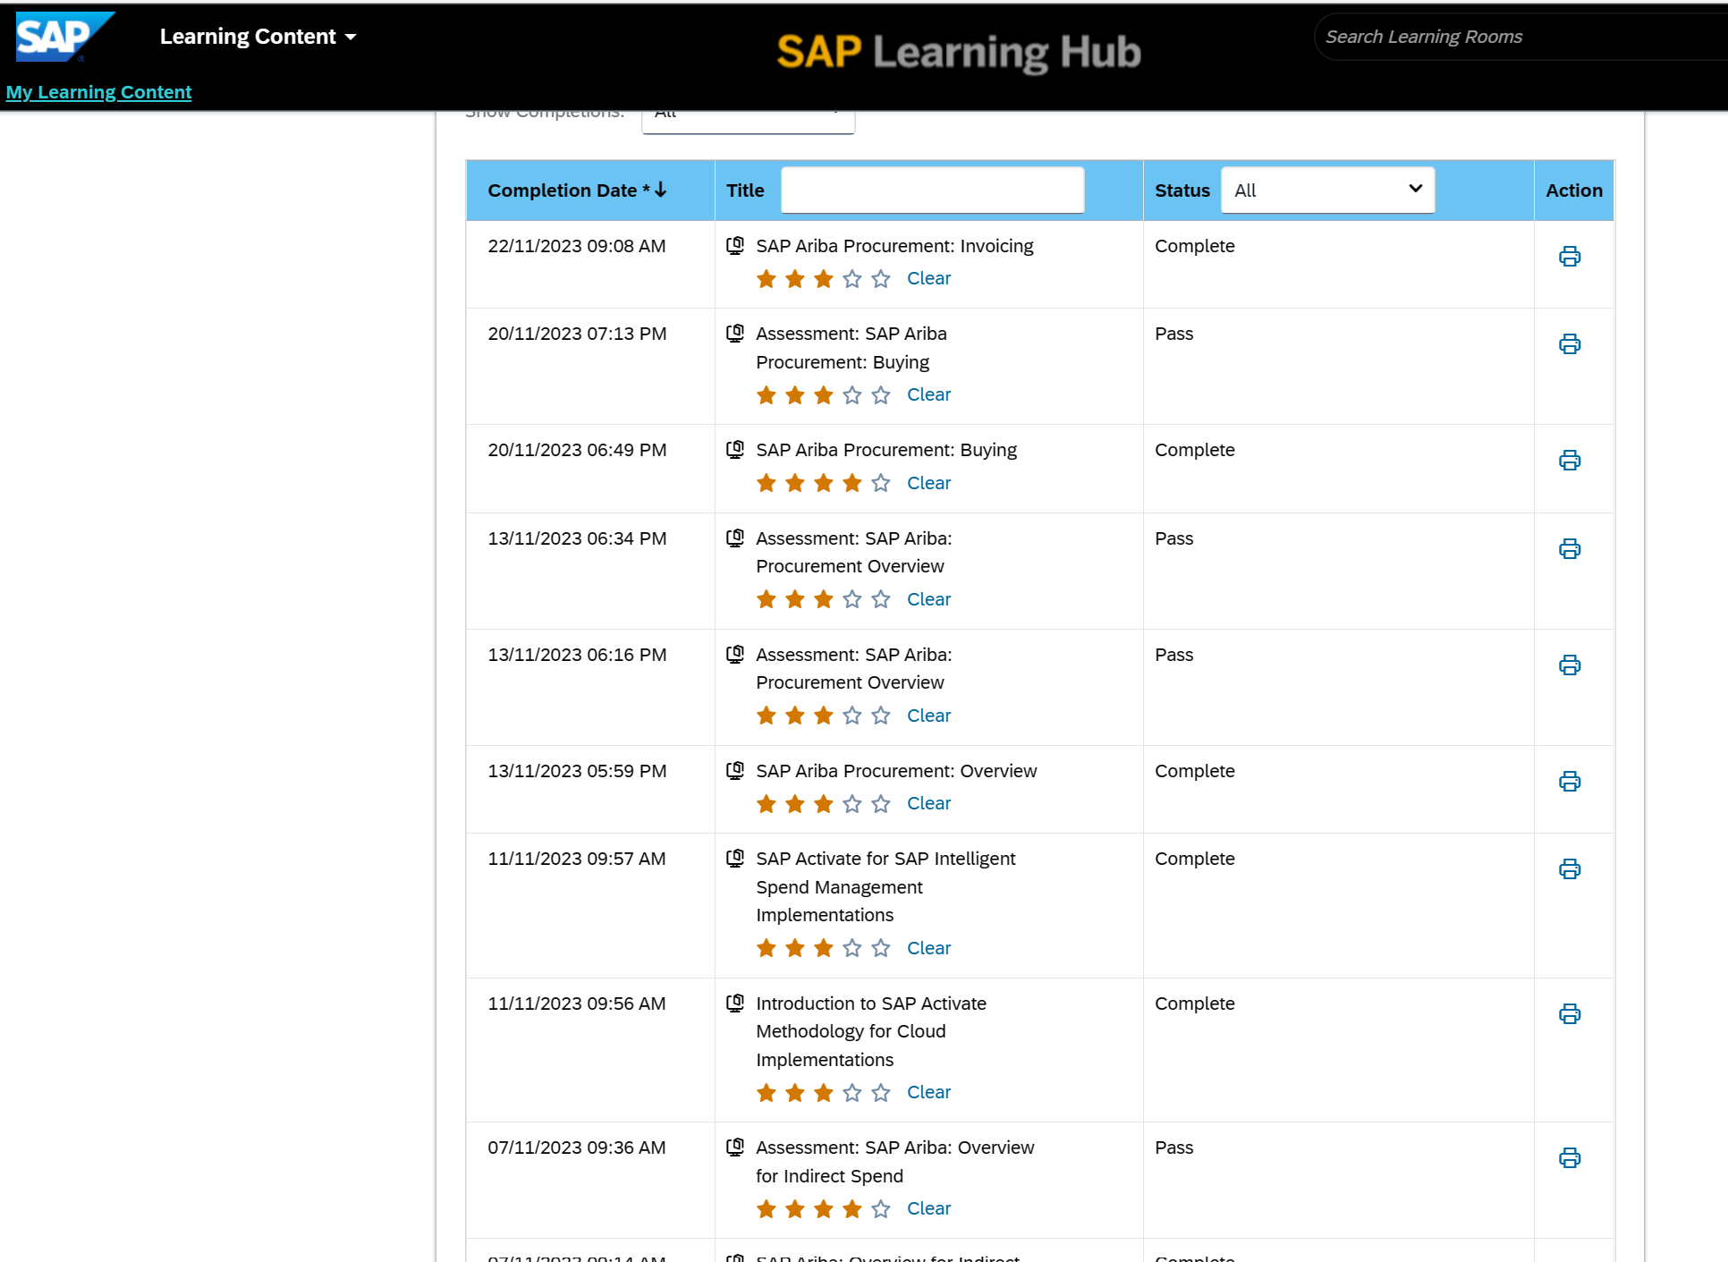Click course icon beside Introduction to SAP Activate
Image resolution: width=1728 pixels, height=1262 pixels.
(735, 1004)
